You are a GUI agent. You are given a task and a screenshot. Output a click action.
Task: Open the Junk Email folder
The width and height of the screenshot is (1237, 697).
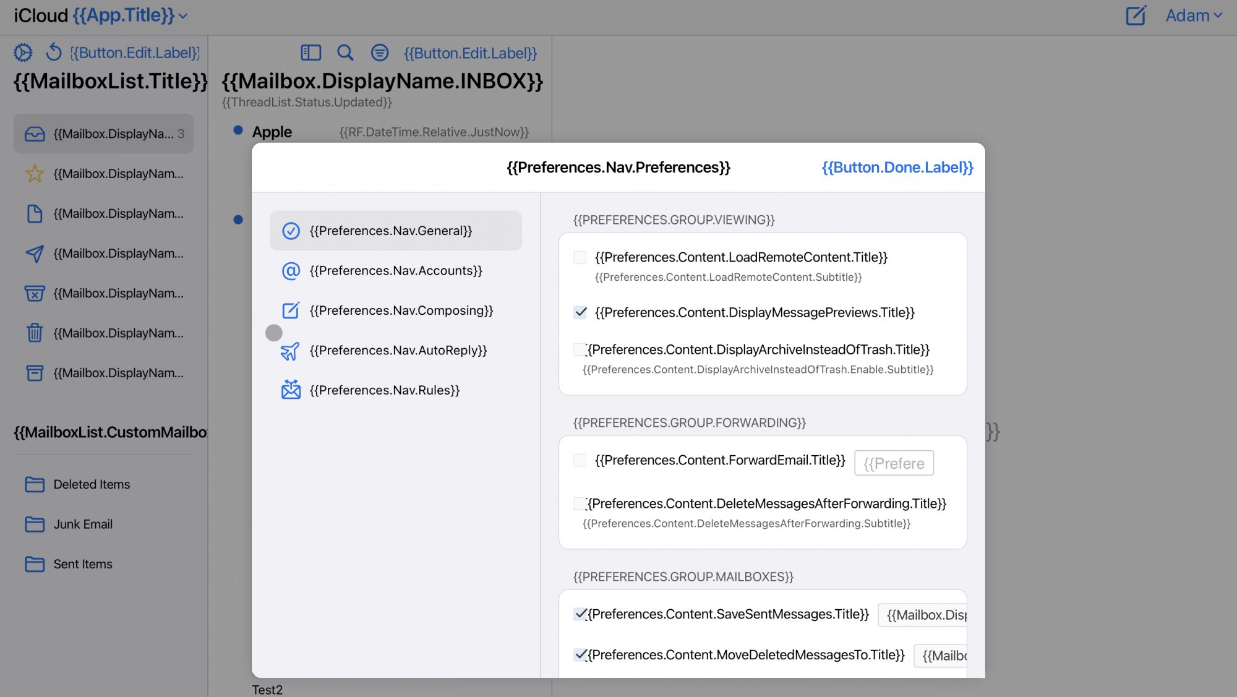click(x=83, y=524)
